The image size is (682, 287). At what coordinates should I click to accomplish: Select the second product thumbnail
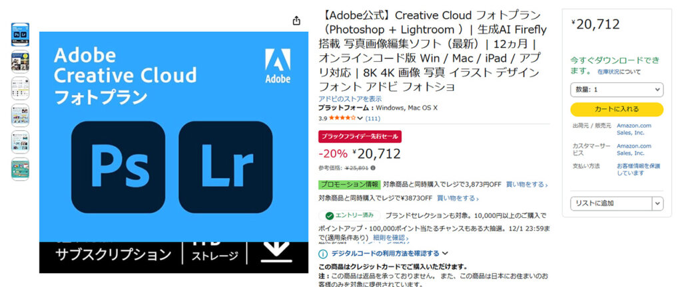(x=20, y=62)
